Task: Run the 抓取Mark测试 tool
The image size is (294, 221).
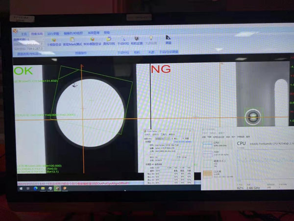Action: point(73,40)
